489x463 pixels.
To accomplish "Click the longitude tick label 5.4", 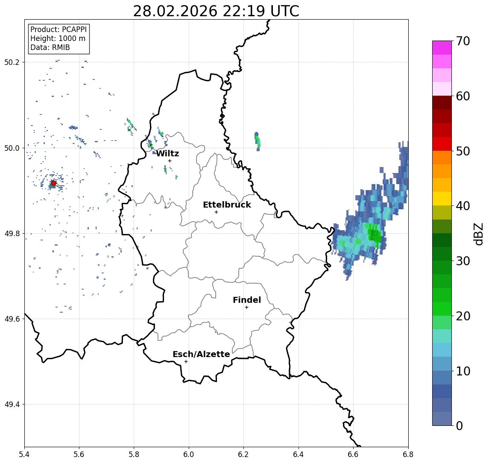I will (24, 454).
